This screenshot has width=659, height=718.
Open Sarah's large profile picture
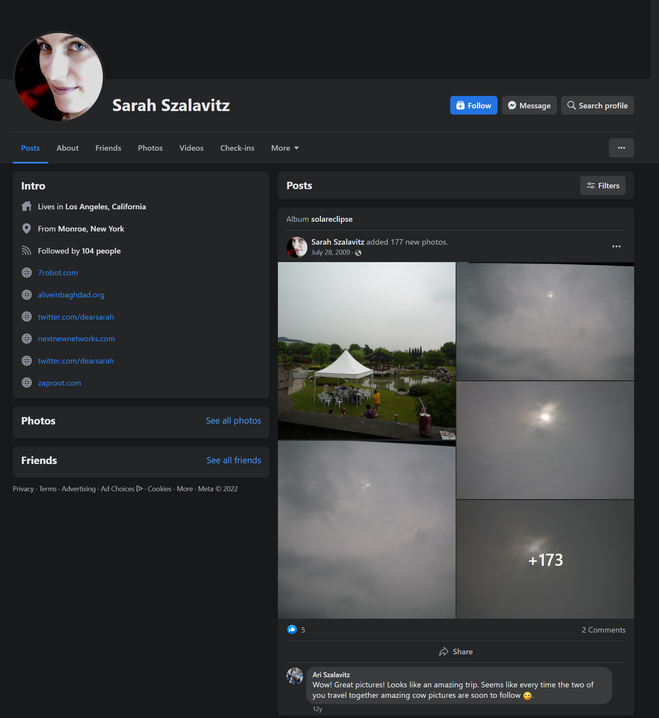click(x=59, y=76)
